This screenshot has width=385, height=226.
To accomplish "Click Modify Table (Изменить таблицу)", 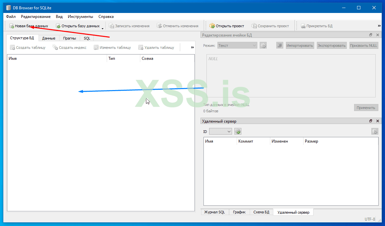I will point(112,47).
